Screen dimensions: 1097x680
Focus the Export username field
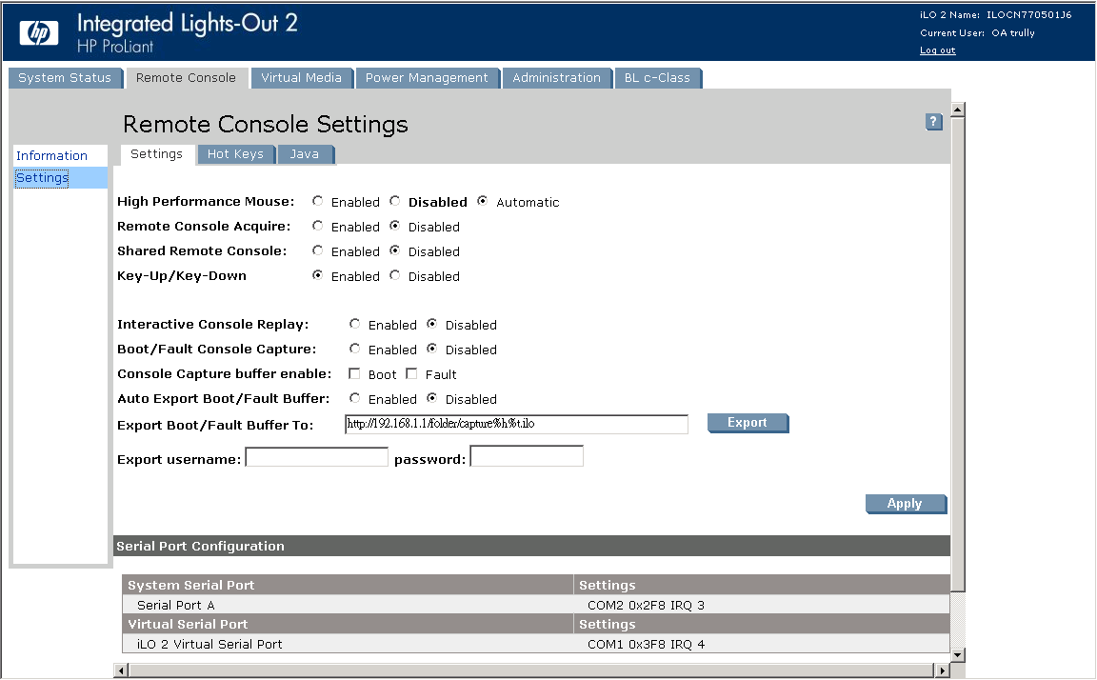coord(317,457)
